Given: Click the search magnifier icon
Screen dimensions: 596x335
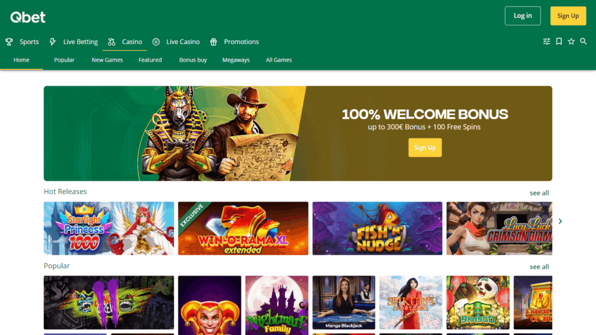Looking at the screenshot, I should point(583,41).
